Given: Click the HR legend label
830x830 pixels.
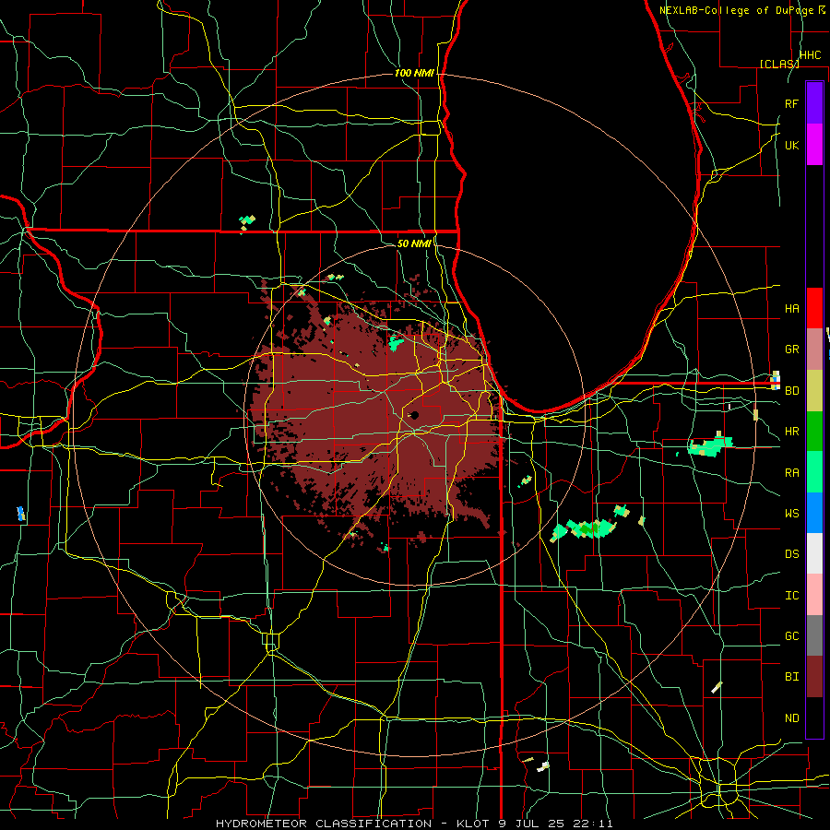Looking at the screenshot, I should coord(791,432).
